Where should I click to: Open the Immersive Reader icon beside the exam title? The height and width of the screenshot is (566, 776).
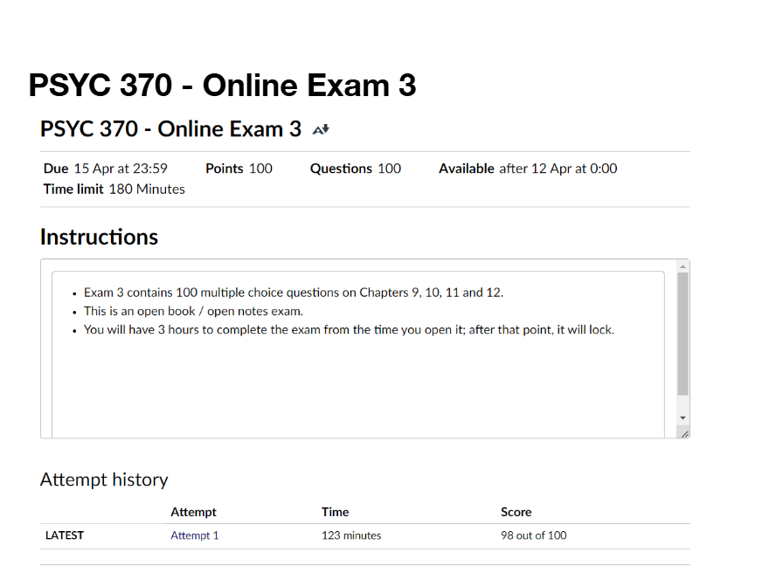(321, 129)
